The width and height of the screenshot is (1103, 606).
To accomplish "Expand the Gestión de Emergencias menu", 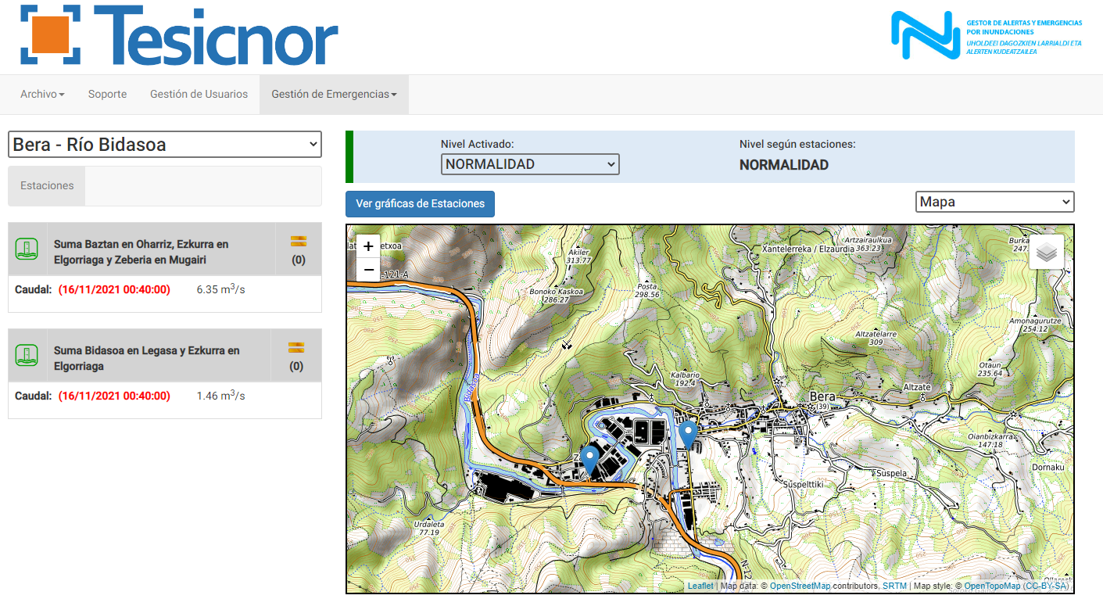I will [333, 94].
